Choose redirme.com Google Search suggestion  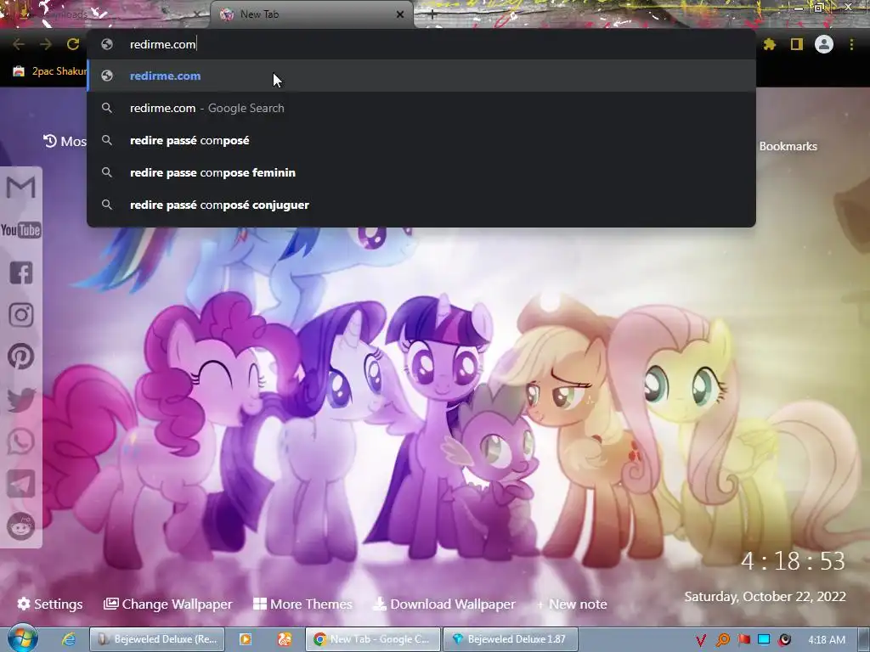click(x=421, y=108)
